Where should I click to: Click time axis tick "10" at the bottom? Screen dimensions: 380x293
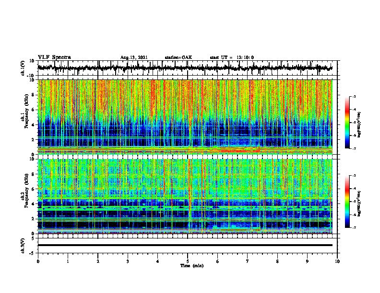tap(337, 261)
